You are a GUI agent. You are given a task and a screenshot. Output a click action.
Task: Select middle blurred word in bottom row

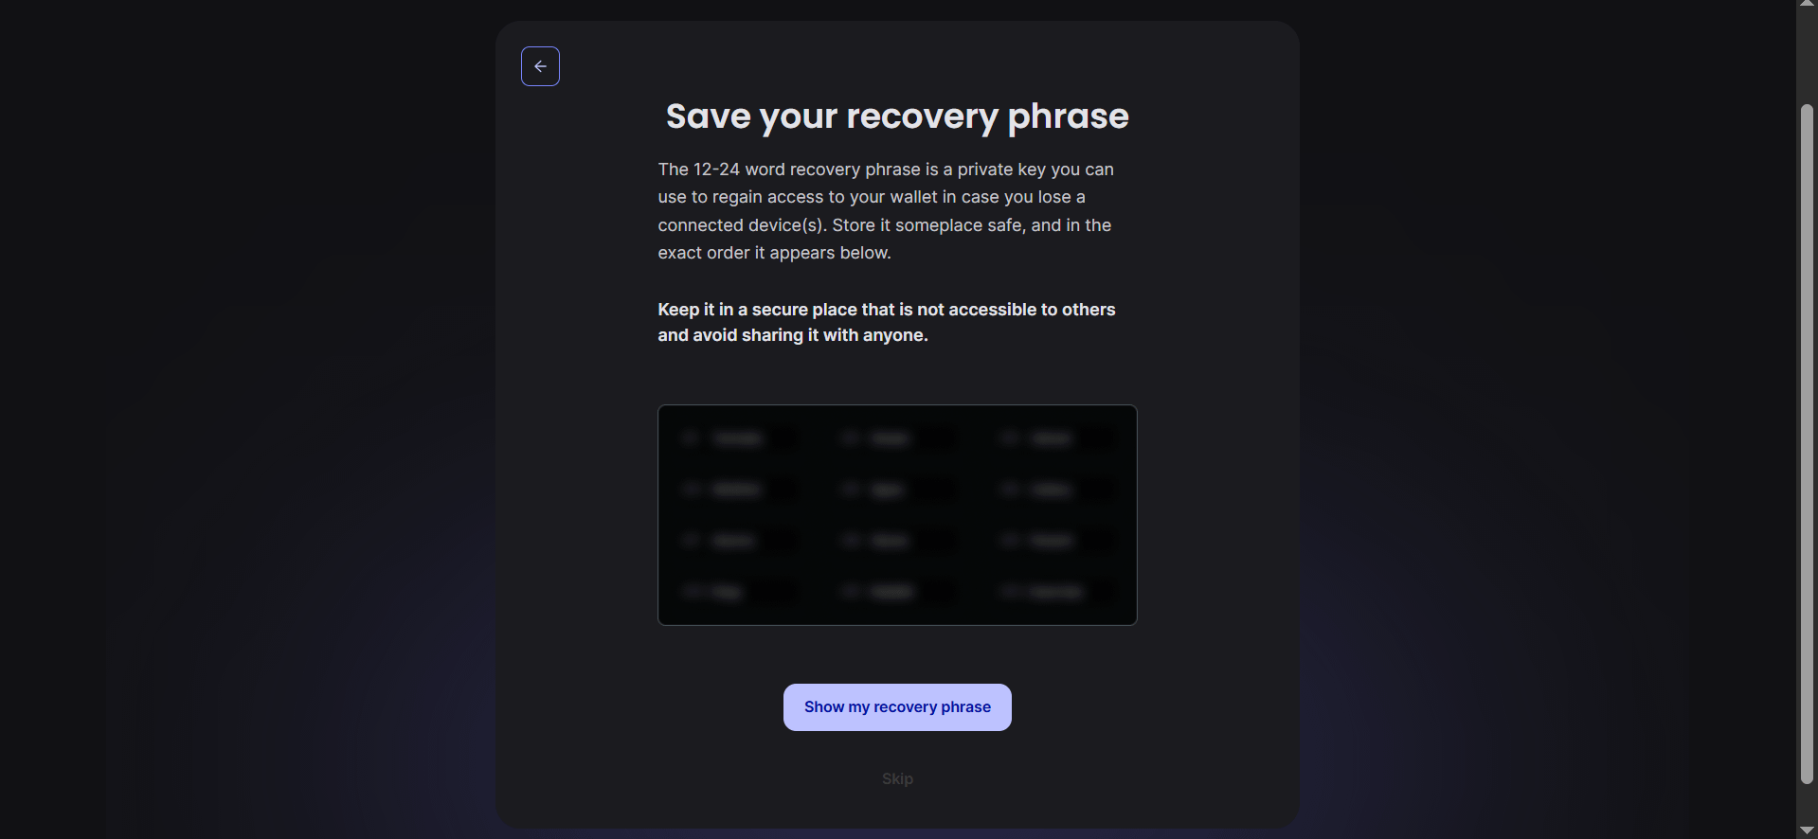point(891,592)
